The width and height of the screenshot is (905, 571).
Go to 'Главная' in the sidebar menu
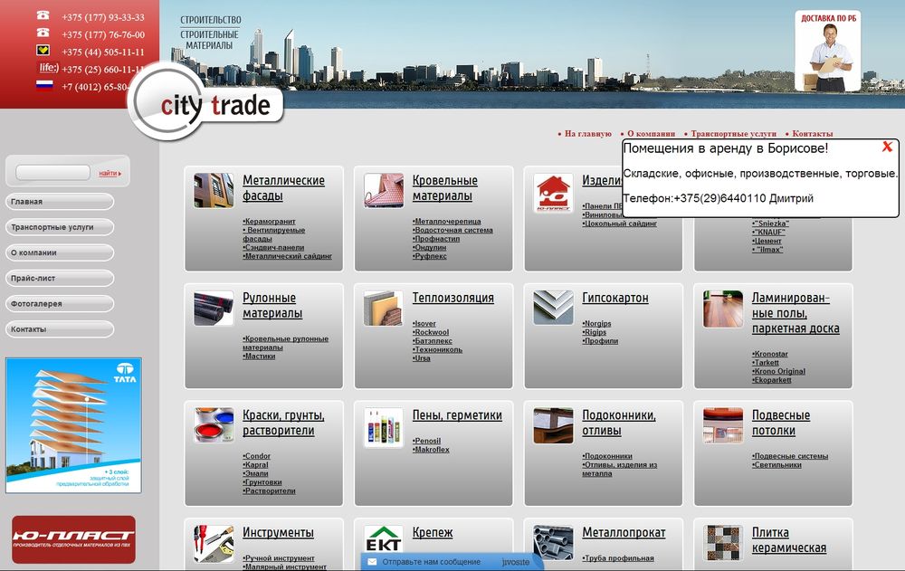[x=60, y=202]
